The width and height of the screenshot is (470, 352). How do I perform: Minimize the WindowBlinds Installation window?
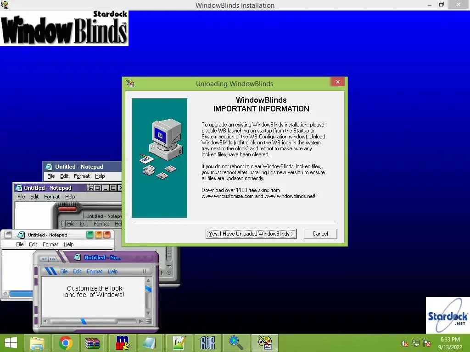(430, 5)
